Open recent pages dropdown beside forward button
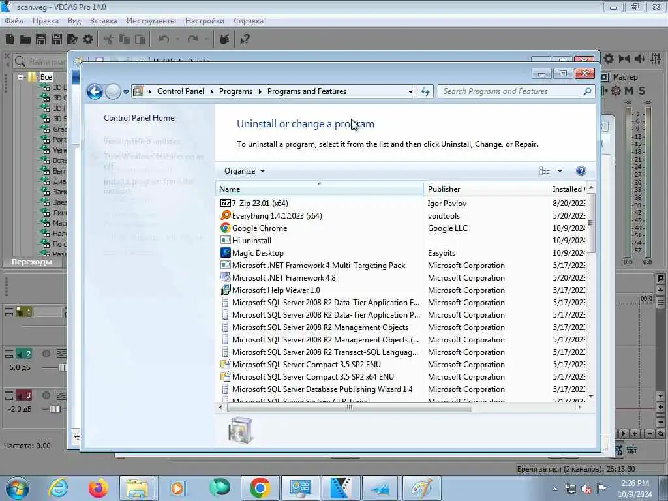668x501 pixels. pos(126,91)
